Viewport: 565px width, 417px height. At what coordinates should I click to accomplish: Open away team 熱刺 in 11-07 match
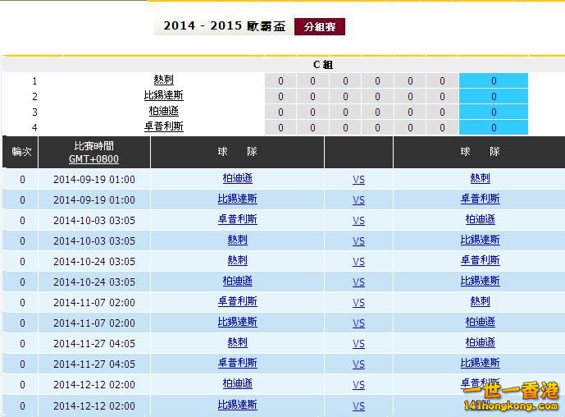point(480,301)
